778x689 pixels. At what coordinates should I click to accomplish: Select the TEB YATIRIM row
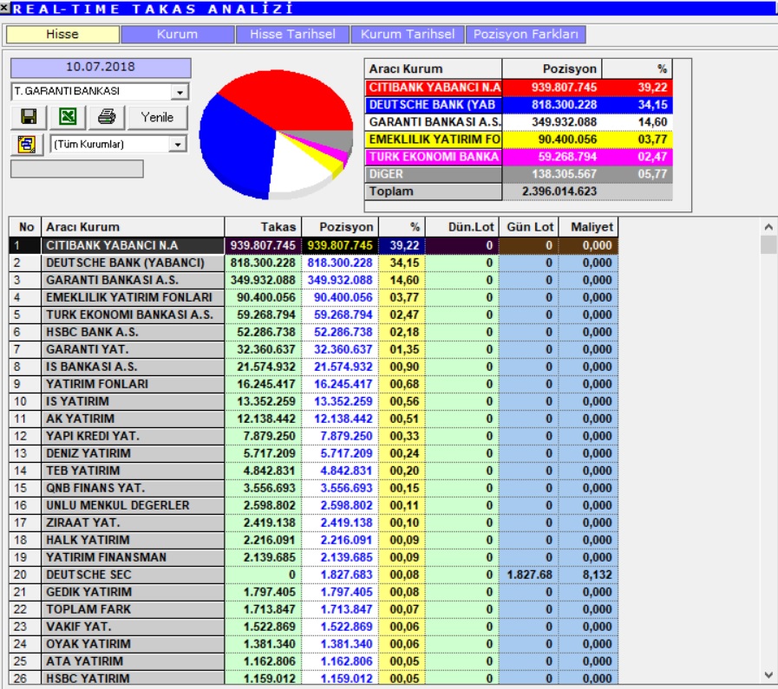click(x=314, y=471)
